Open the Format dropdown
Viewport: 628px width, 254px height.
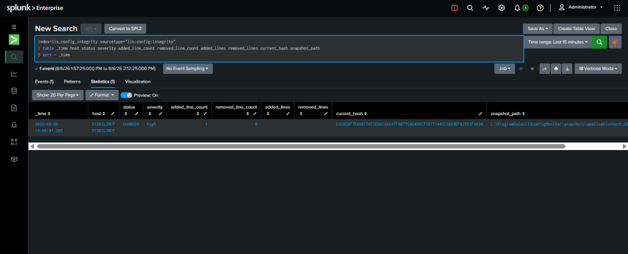click(x=102, y=95)
